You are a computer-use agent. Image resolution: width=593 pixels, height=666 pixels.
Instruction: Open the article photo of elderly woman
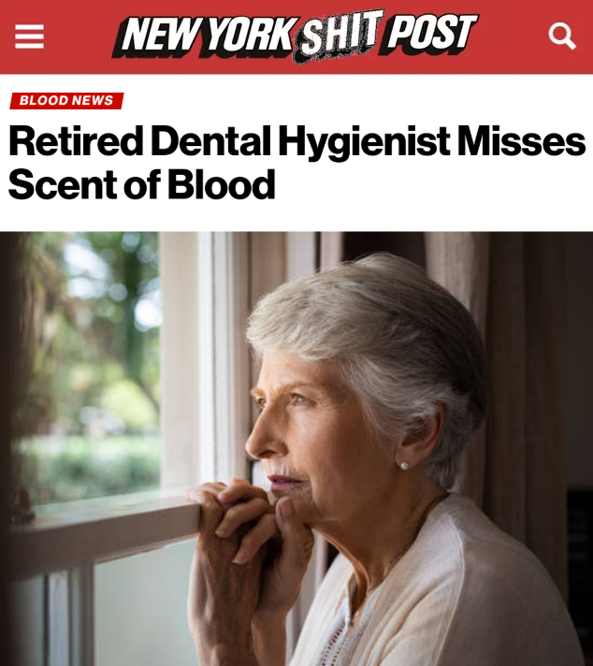pyautogui.click(x=296, y=449)
